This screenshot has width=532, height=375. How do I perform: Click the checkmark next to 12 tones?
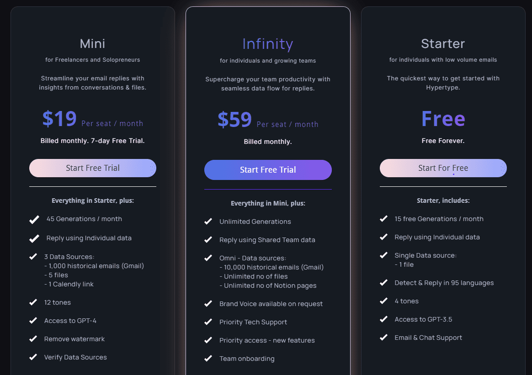33,302
